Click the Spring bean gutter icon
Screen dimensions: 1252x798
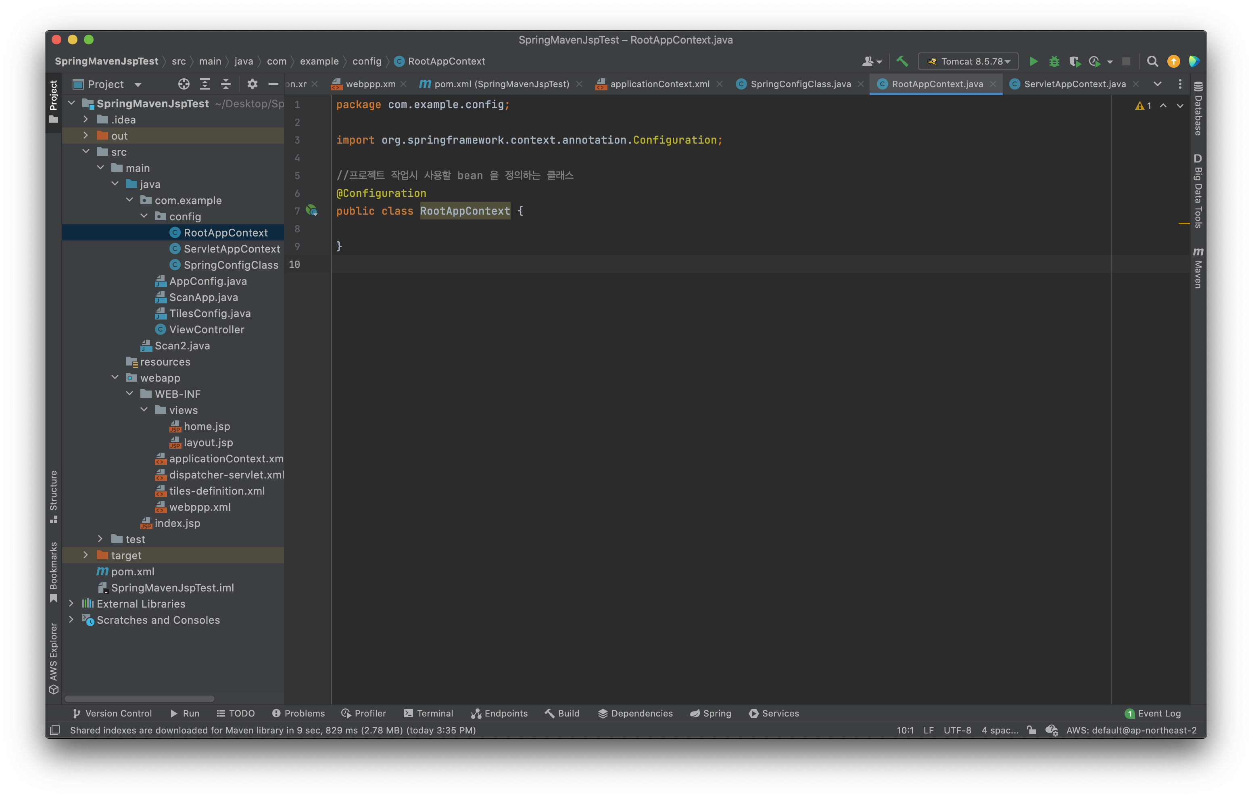click(311, 211)
